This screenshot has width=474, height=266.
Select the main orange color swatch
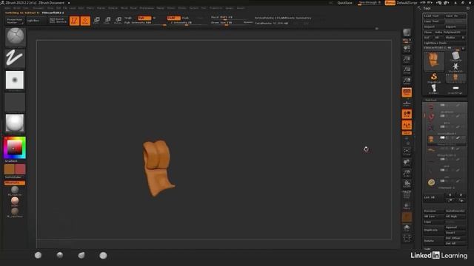click(10, 169)
